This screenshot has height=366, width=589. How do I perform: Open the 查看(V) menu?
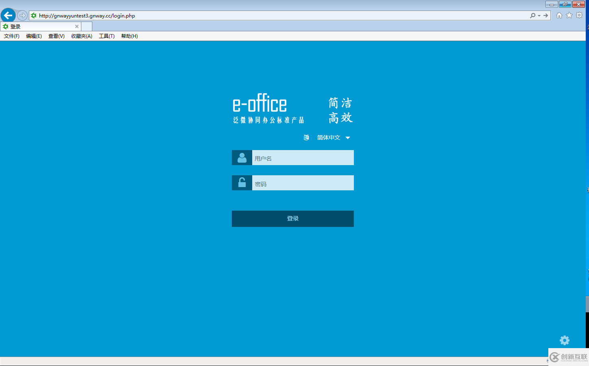click(56, 36)
